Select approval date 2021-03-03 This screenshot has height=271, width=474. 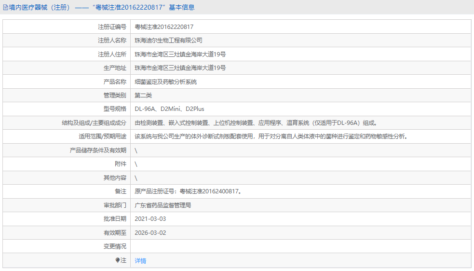click(150, 219)
